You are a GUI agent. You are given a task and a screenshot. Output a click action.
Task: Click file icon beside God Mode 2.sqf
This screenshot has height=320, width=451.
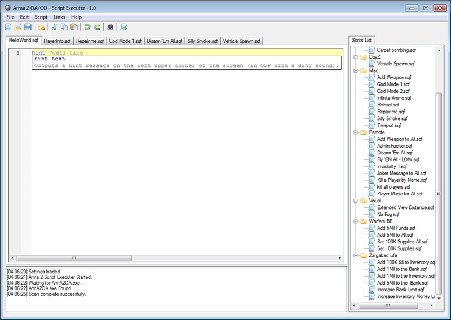point(372,91)
